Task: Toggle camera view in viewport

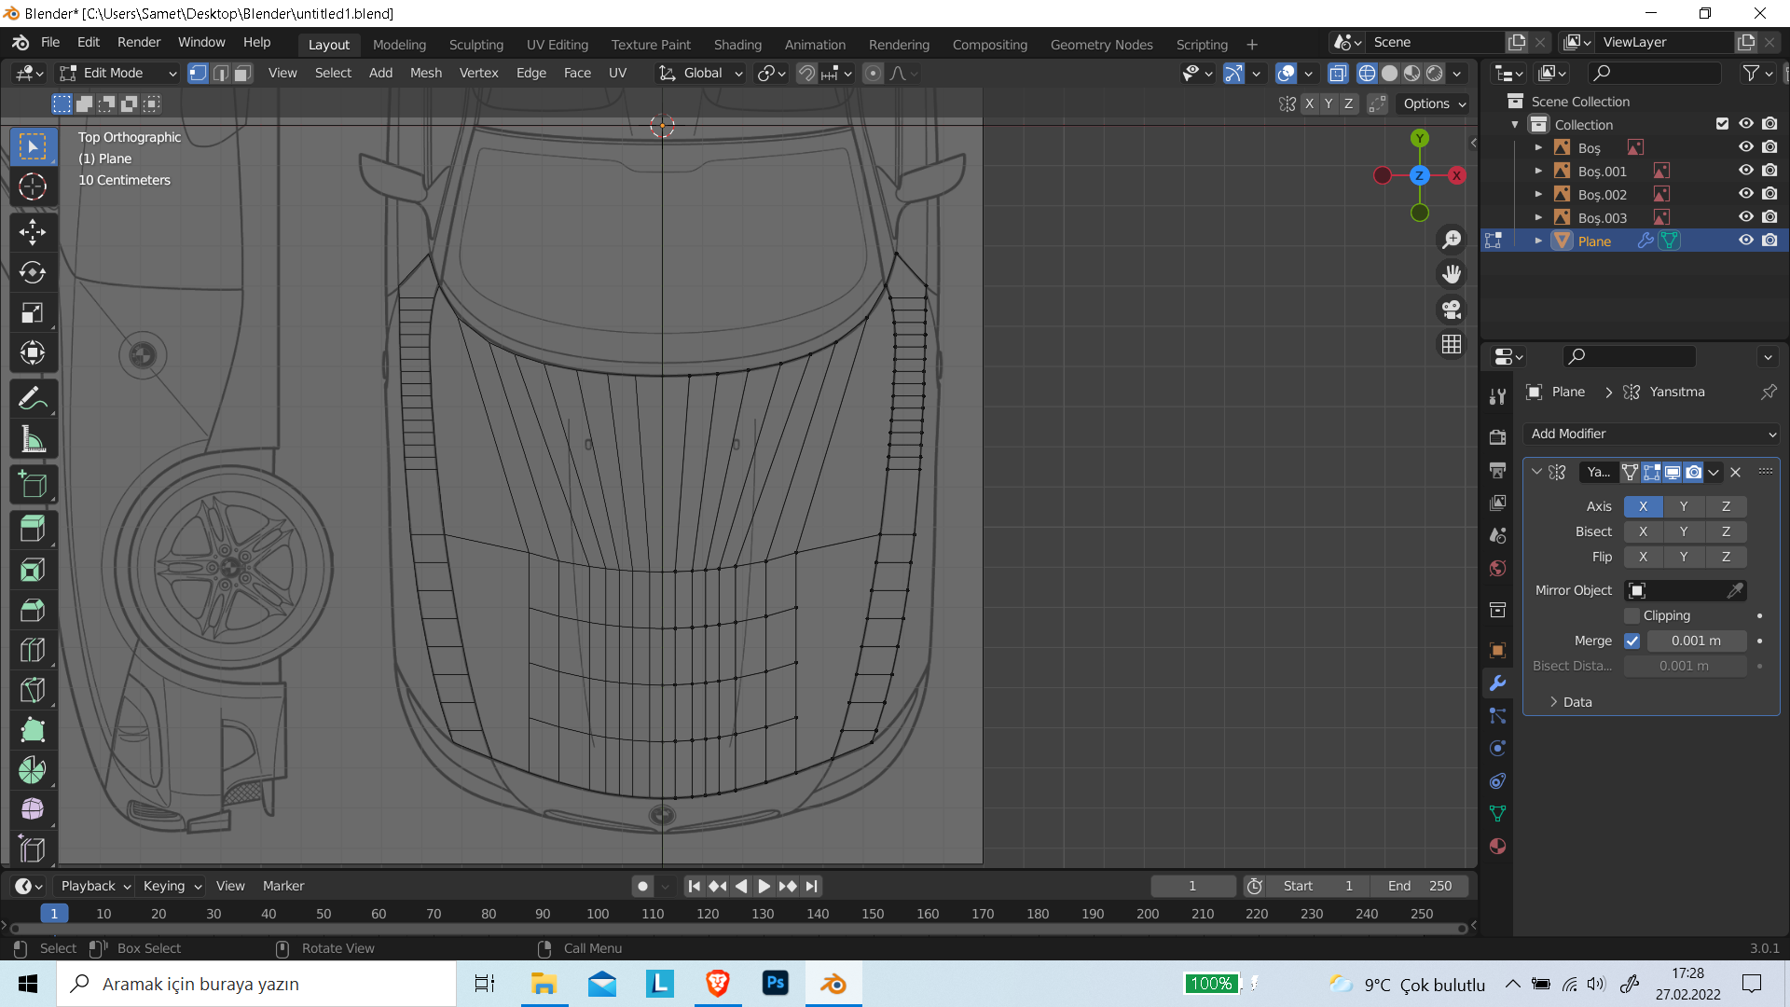Action: click(1452, 310)
